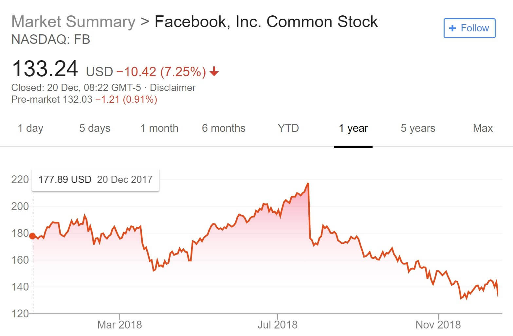Show the Max range chart
Screen dimensions: 513x336
[483, 128]
